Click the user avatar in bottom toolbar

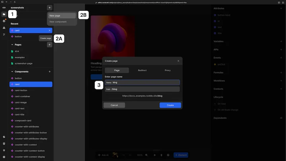coord(115,155)
